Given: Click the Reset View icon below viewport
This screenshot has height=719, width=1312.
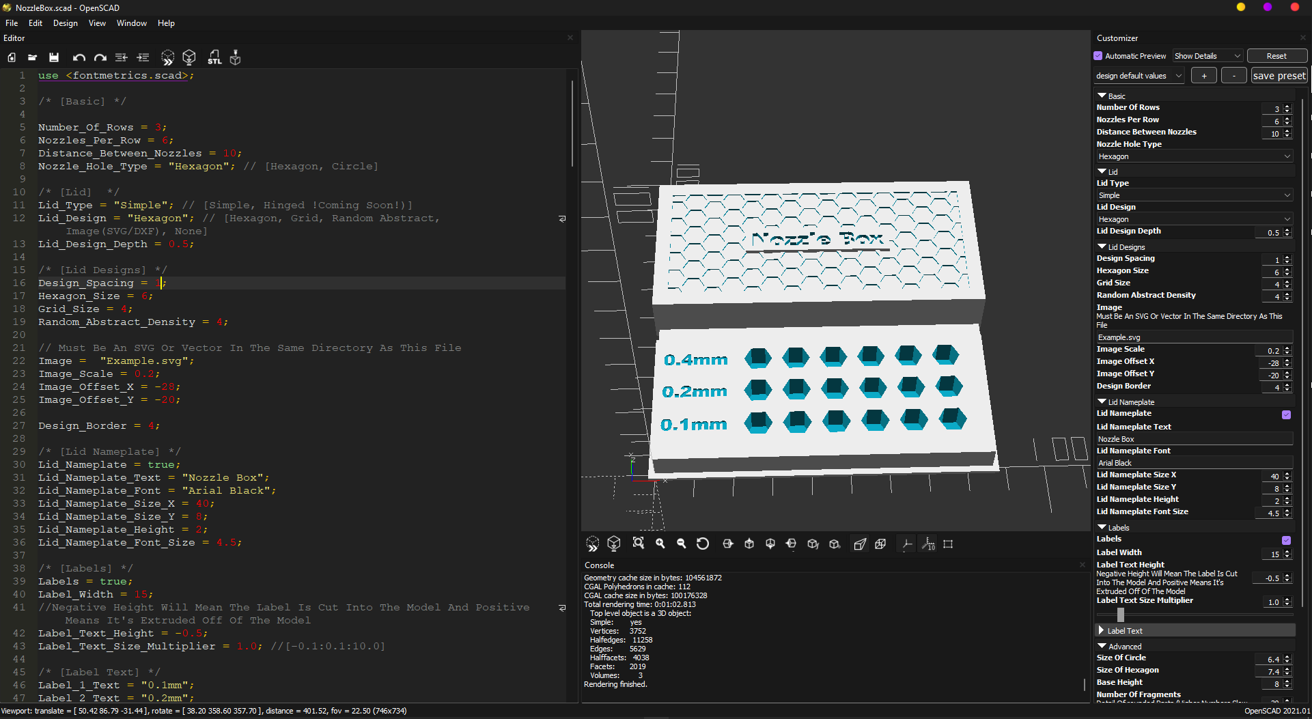Looking at the screenshot, I should (x=703, y=544).
